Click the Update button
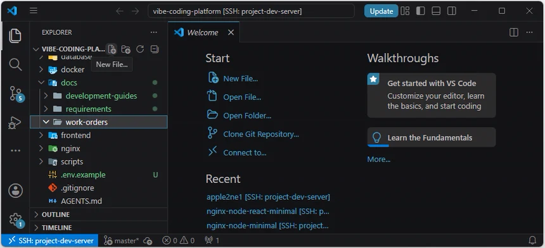The width and height of the screenshot is (545, 248). (x=381, y=11)
